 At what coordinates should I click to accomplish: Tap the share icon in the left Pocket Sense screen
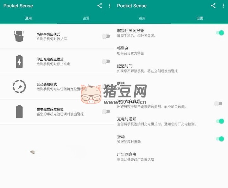(100, 6)
